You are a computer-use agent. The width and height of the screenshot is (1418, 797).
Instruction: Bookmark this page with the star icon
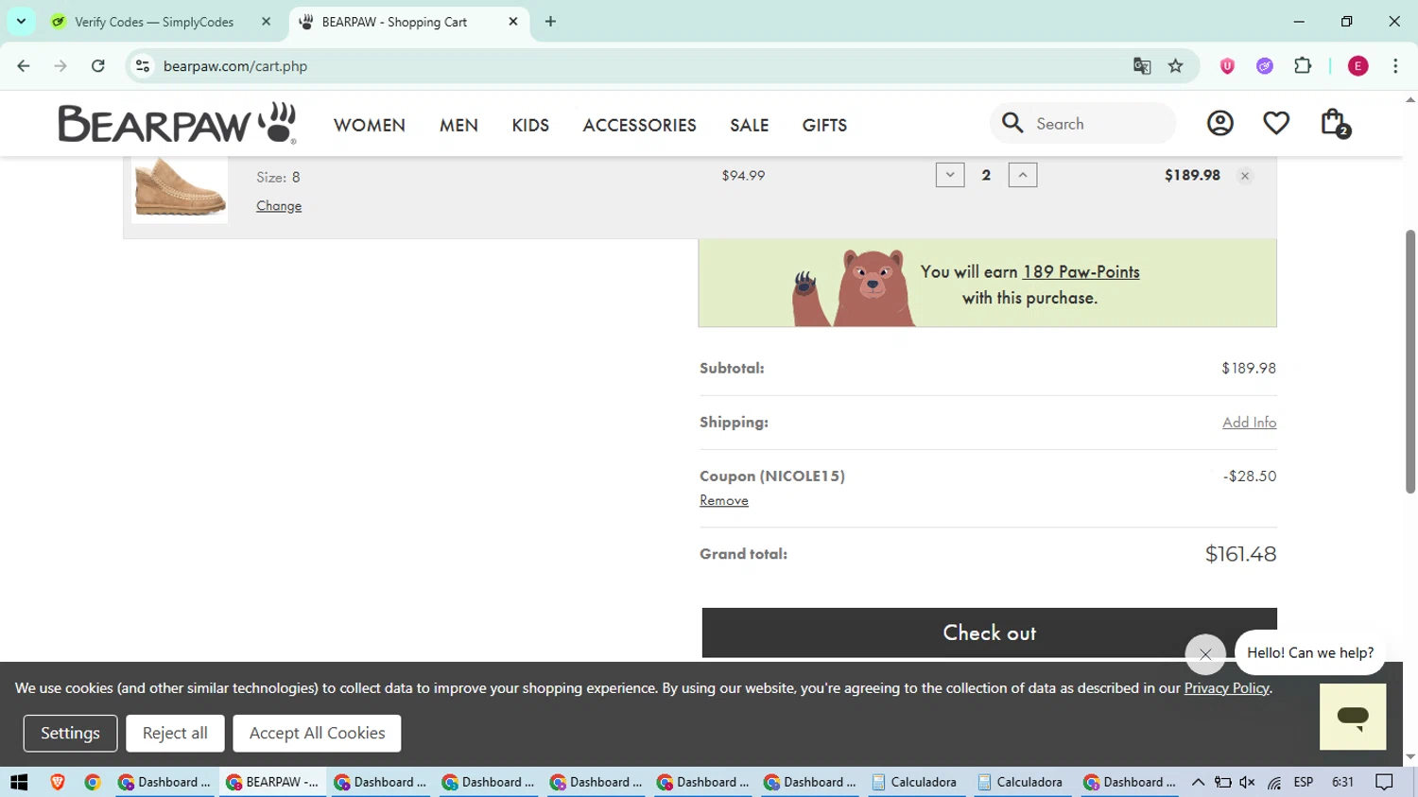pyautogui.click(x=1175, y=66)
